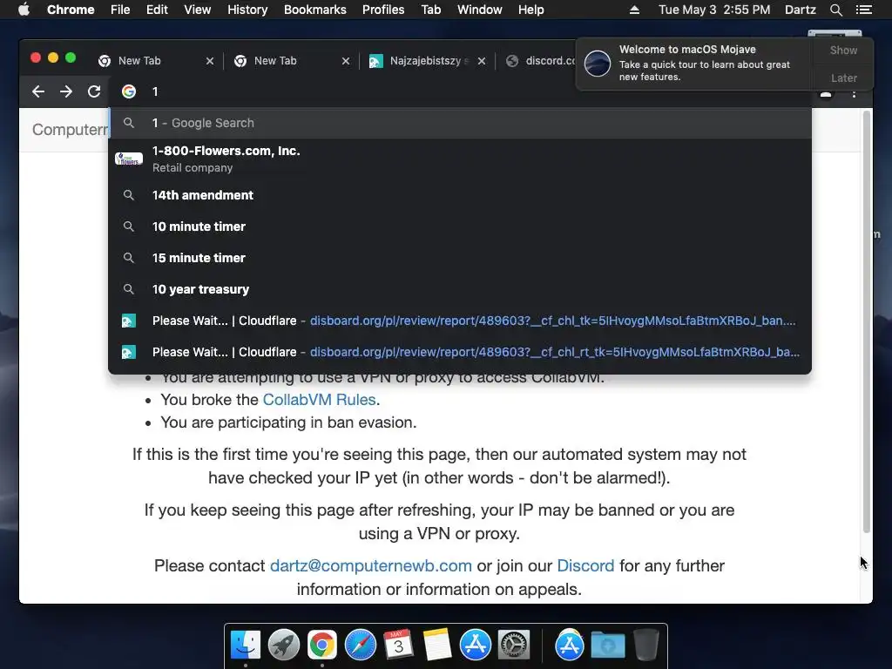Select the 1-800-Flowers.com suggestion
This screenshot has height=669, width=892.
[460, 159]
